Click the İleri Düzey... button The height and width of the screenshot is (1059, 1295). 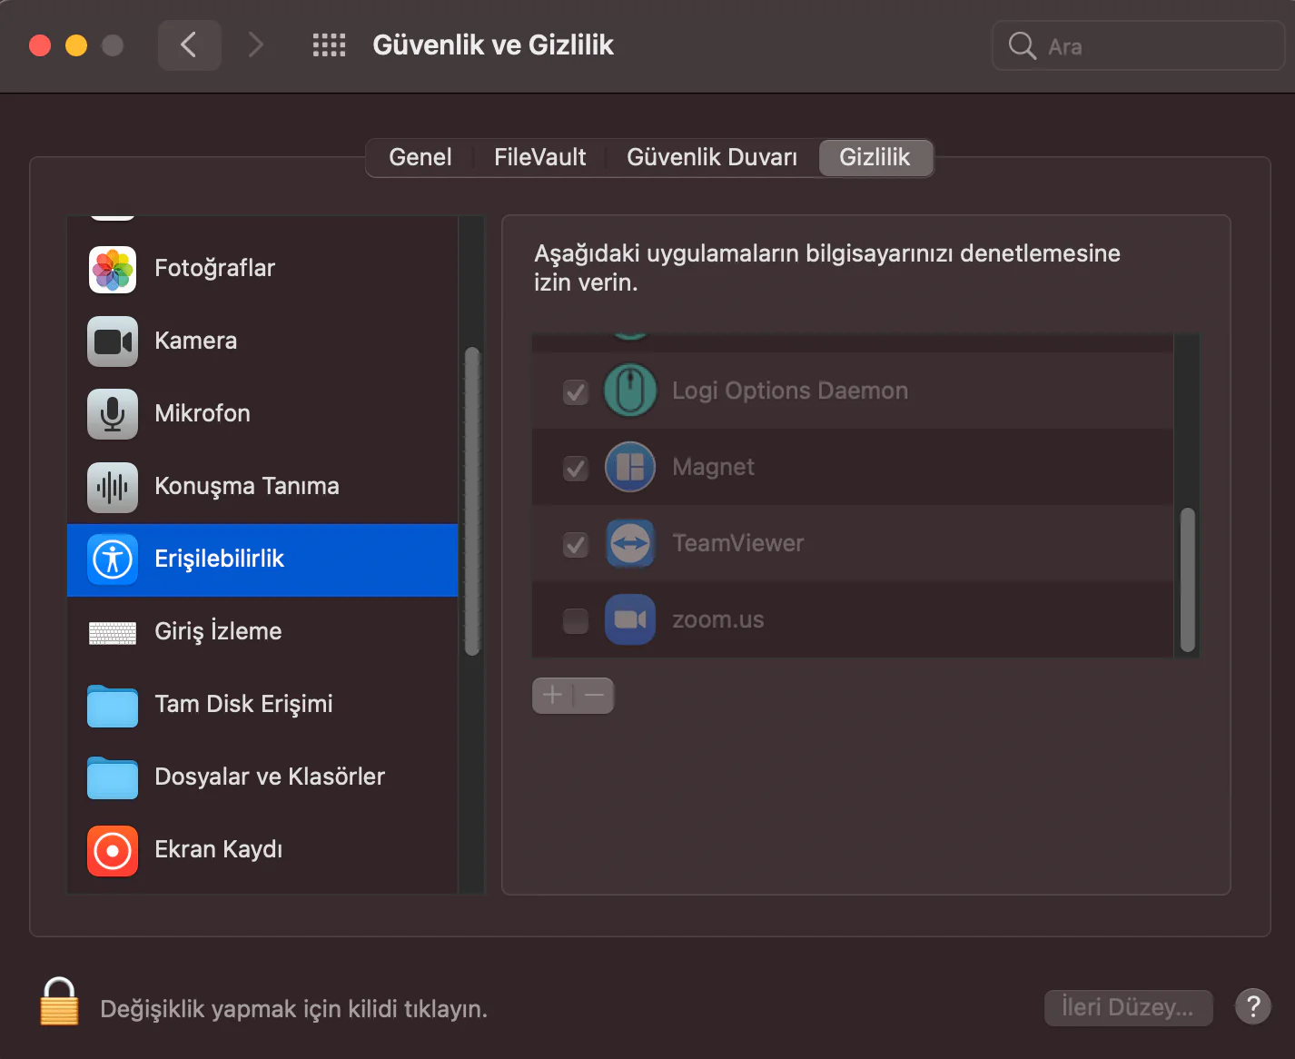pyautogui.click(x=1128, y=1007)
